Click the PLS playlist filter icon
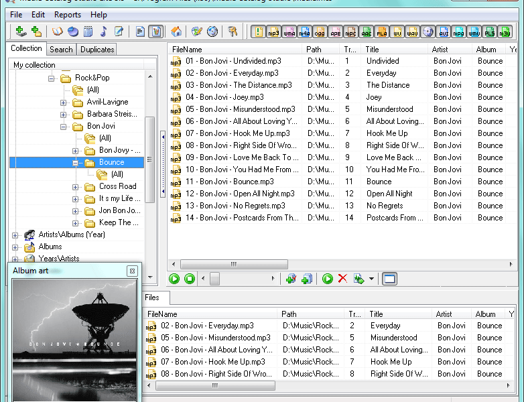524x402 pixels. (x=490, y=31)
